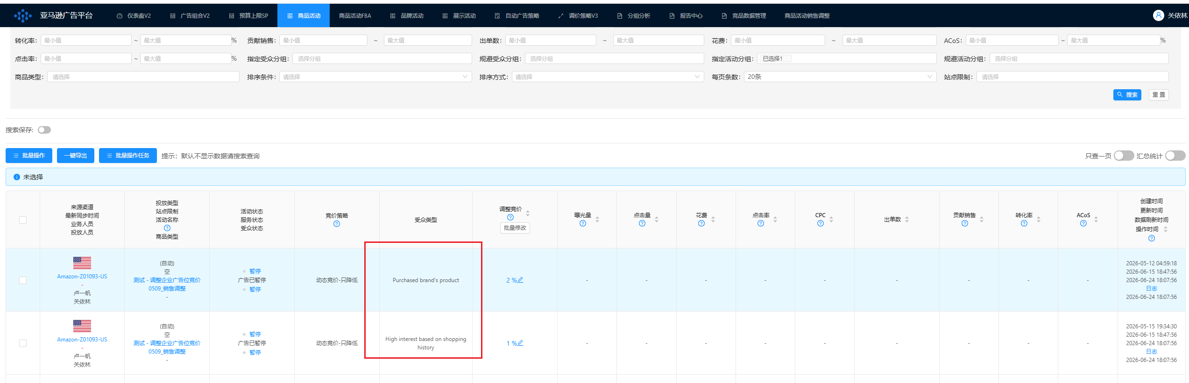Click the help icon under 竞价策略 header
The height and width of the screenshot is (383, 1189).
[x=337, y=224]
